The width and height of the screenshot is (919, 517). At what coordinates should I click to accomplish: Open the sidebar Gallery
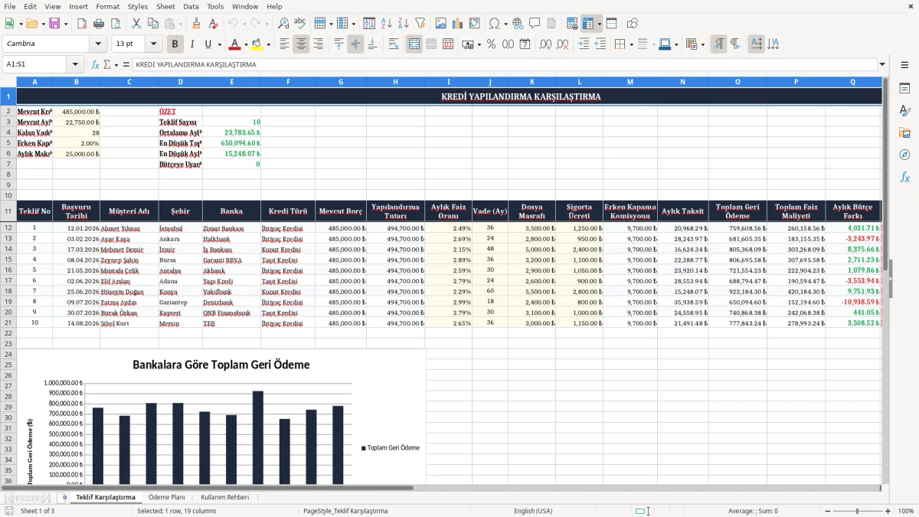coord(904,133)
